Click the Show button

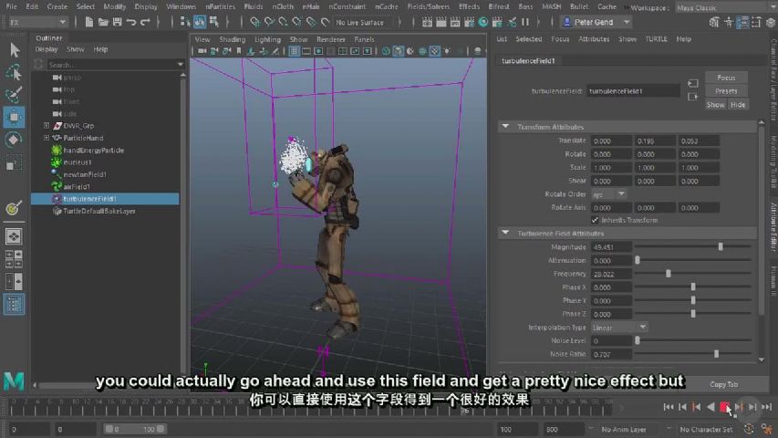[x=715, y=104]
